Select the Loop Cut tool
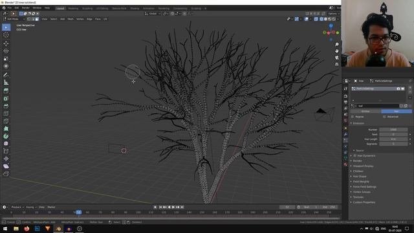The height and width of the screenshot is (233, 414). pos(6,114)
